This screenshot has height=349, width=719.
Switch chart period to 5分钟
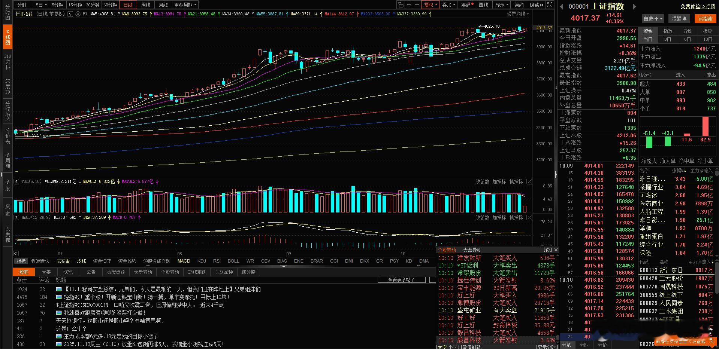[x=57, y=5]
